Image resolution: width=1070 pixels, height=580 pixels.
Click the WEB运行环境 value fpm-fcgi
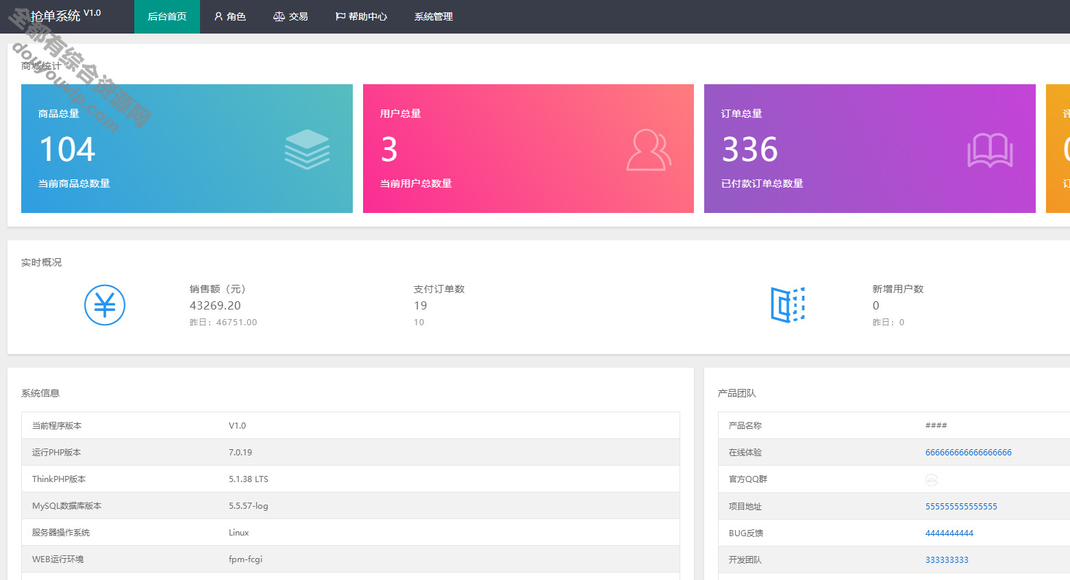click(246, 559)
